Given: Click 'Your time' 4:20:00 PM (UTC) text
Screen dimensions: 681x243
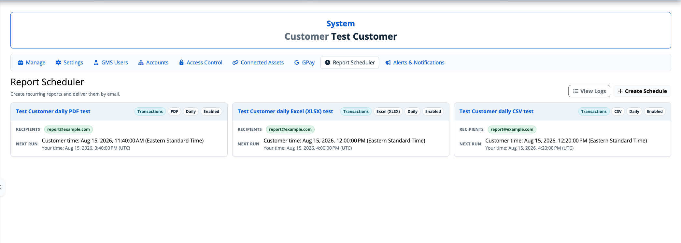Looking at the screenshot, I should [x=530, y=148].
